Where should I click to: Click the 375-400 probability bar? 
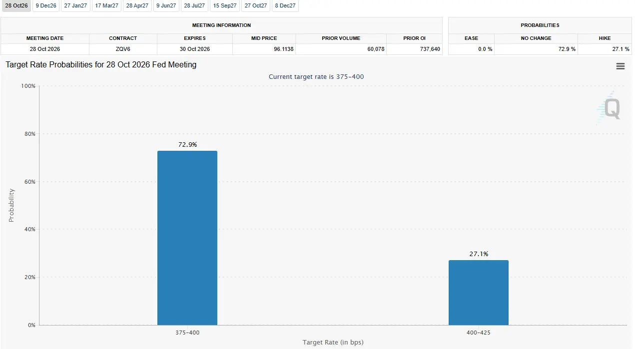187,238
